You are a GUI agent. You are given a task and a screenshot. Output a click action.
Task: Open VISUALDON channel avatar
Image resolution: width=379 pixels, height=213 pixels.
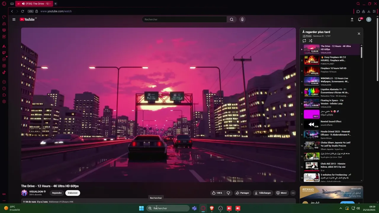[24, 193]
